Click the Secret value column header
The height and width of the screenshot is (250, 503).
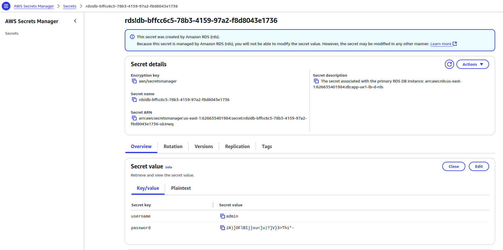pyautogui.click(x=231, y=205)
